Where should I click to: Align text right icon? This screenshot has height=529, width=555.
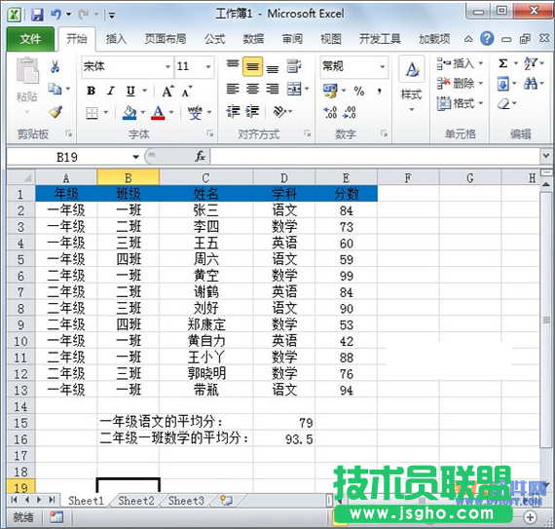[x=273, y=89]
